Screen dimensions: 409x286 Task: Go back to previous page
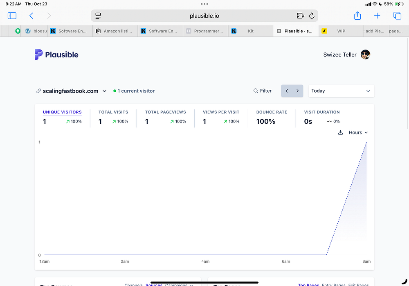[x=31, y=16]
